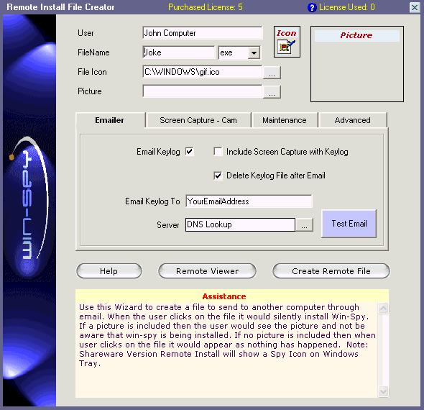The image size is (424, 410).
Task: Click the Picture preview box
Action: pos(357,64)
